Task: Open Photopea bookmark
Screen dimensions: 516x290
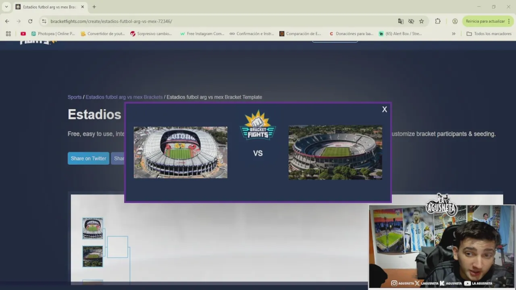Action: (53, 34)
